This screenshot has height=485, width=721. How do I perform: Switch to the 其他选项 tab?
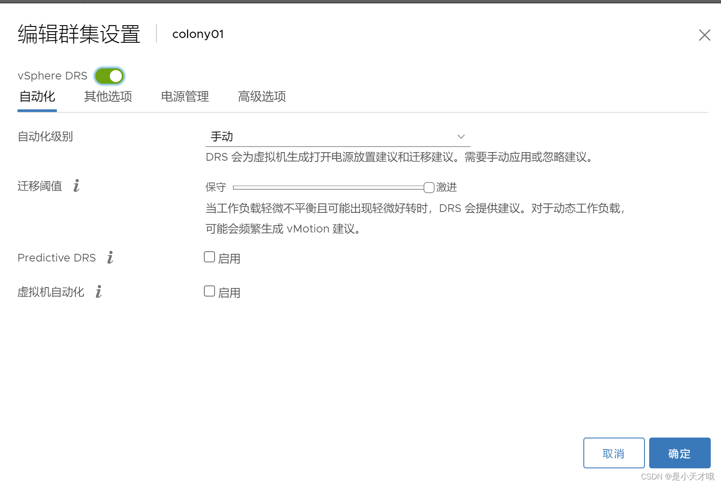108,97
